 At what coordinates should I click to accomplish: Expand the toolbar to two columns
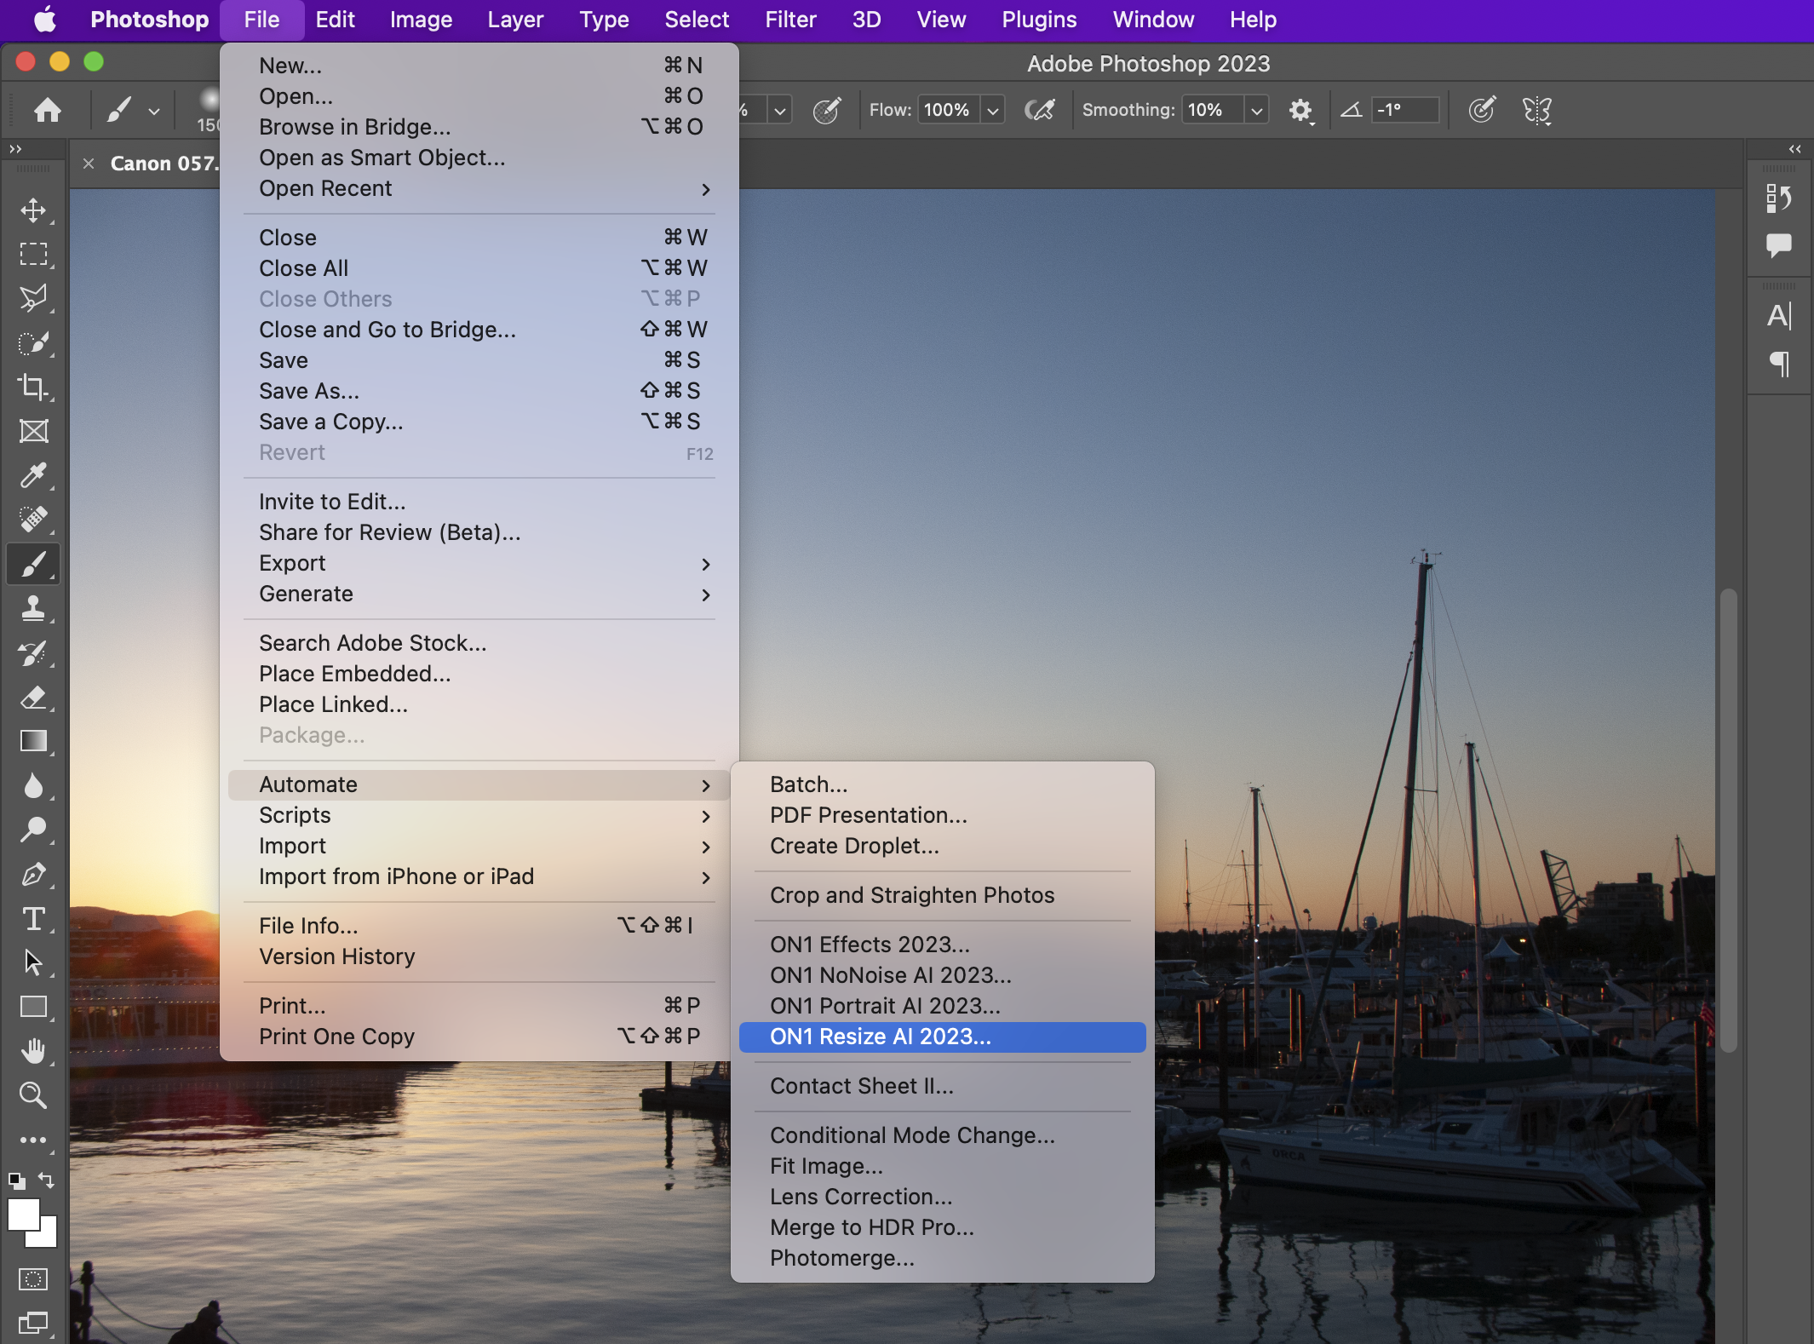pyautogui.click(x=14, y=149)
